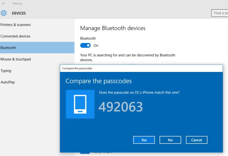Click the Settings window title text
Image resolution: width=228 pixels, height=156 pixels.
(17, 3)
